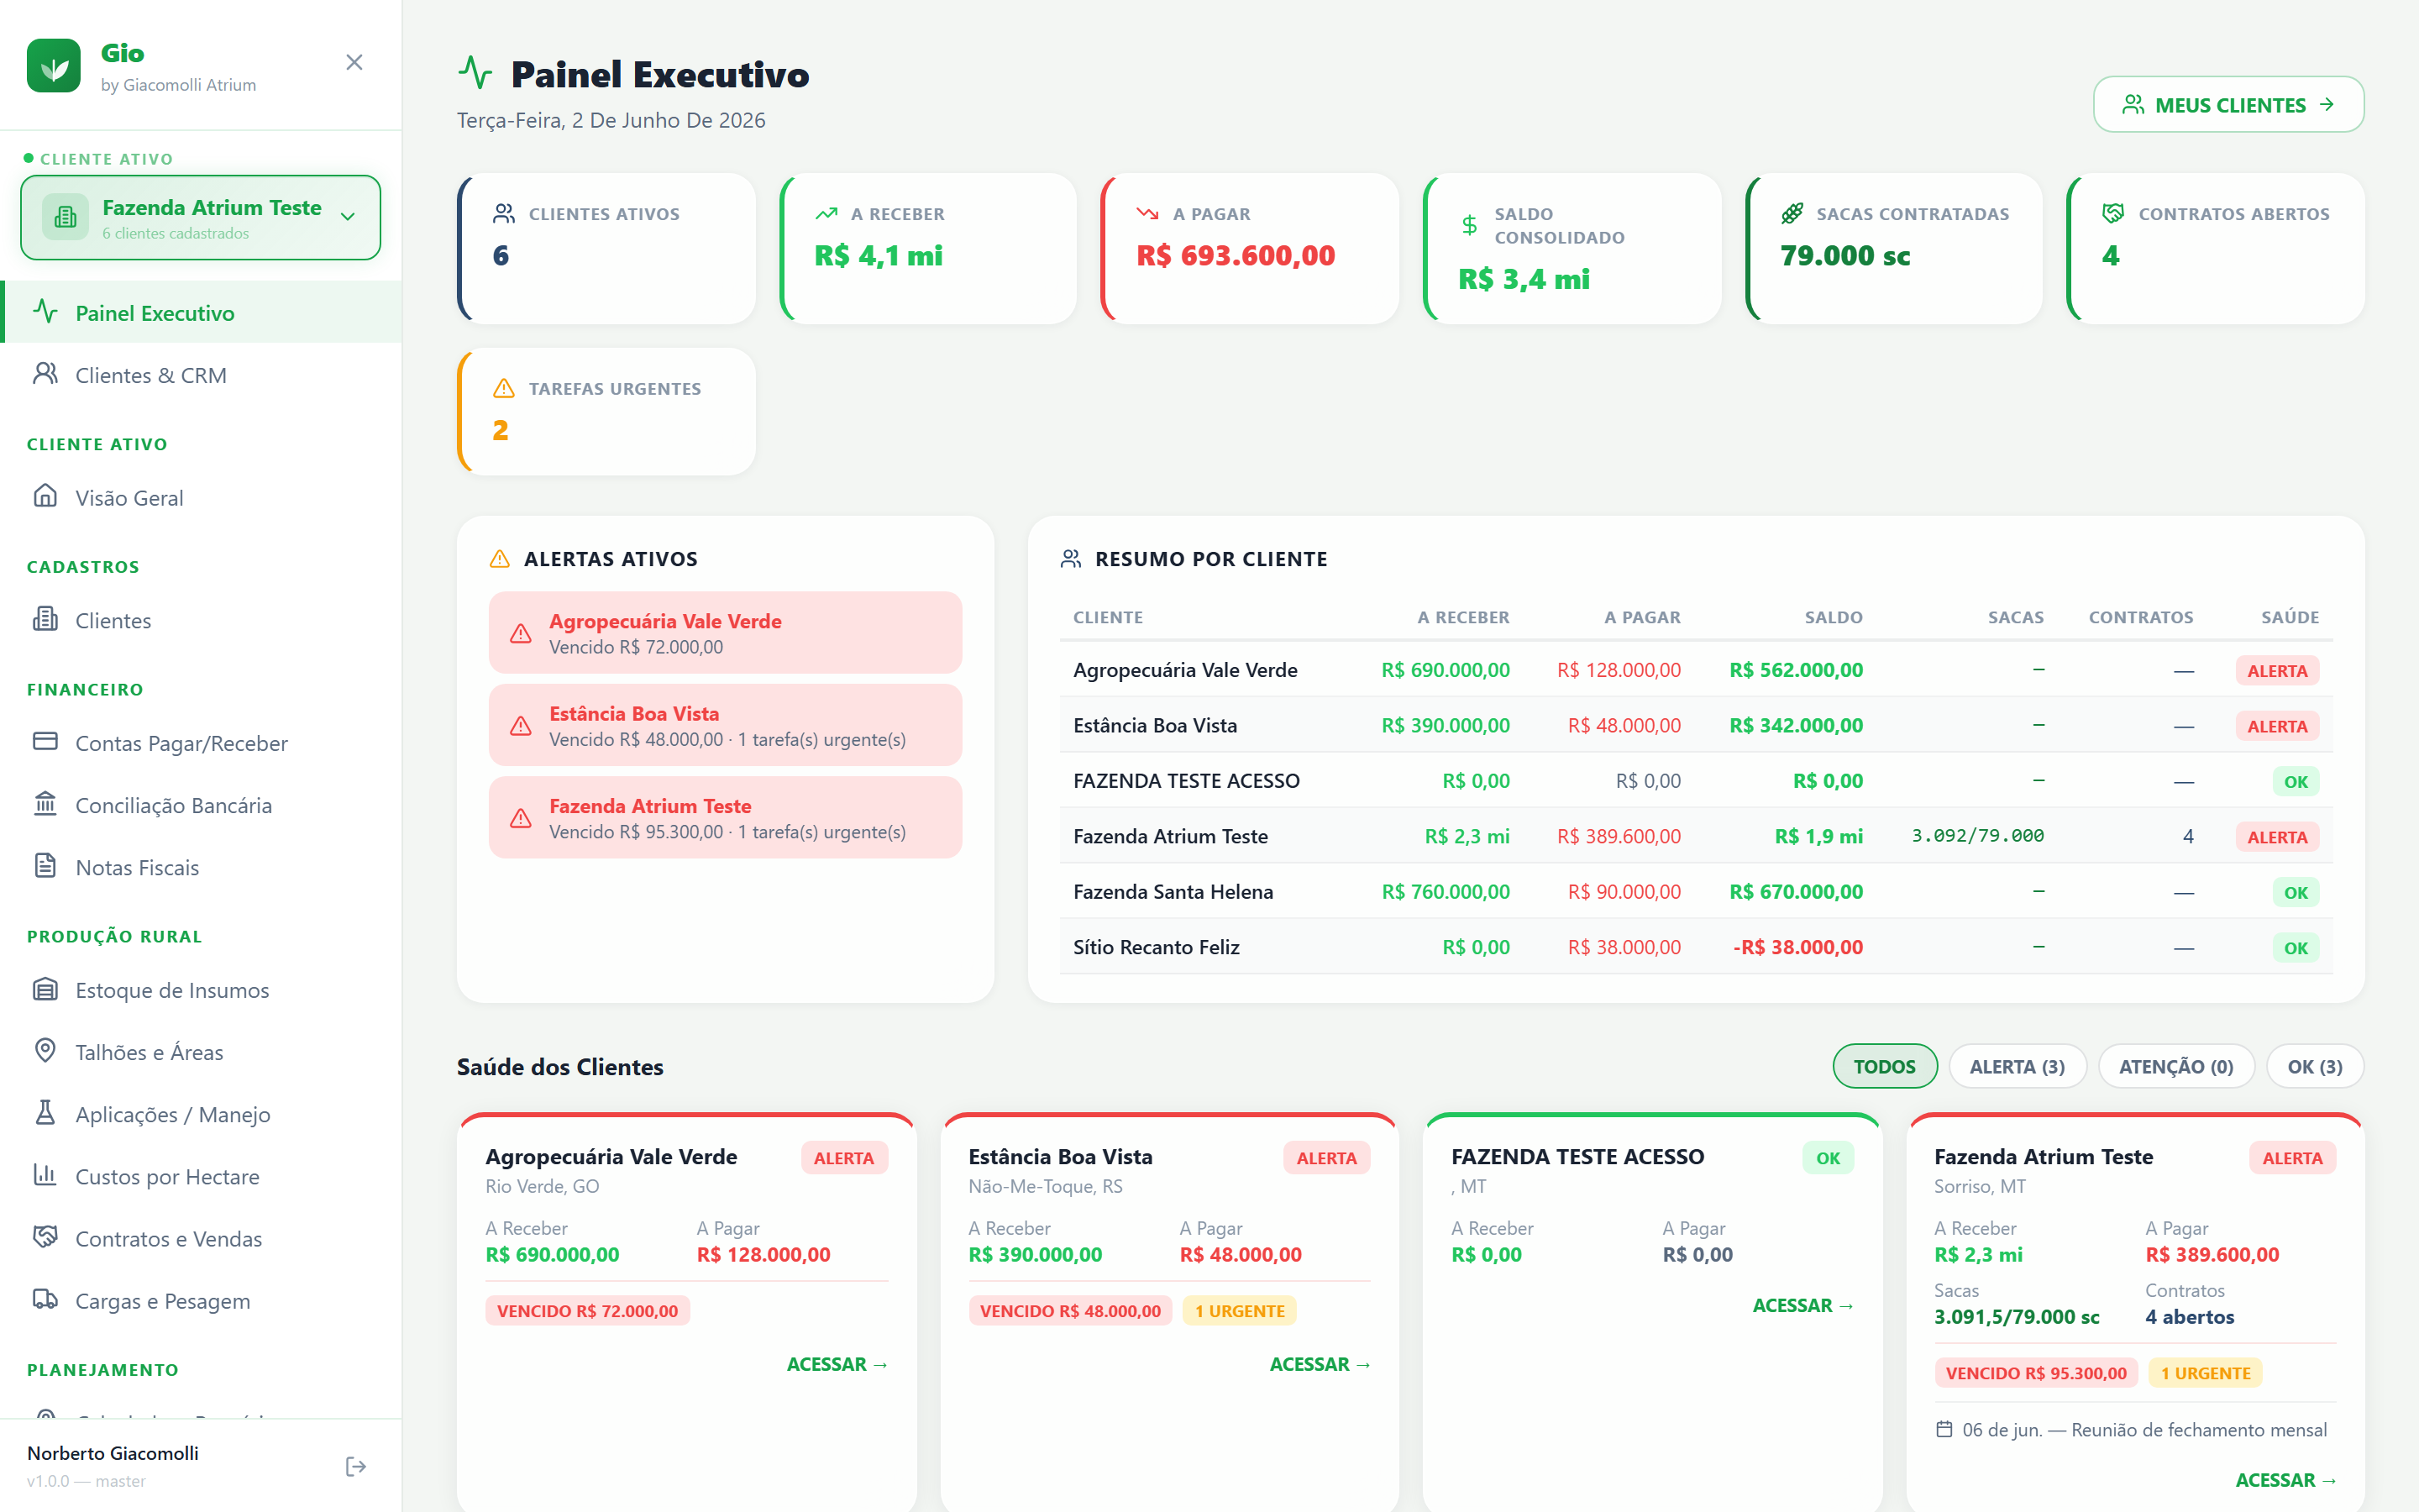Click the logout icon beside Norberto Giacomolli
The height and width of the screenshot is (1512, 2419).
click(354, 1466)
